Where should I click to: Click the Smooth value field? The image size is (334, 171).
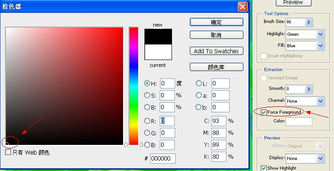coord(296,89)
